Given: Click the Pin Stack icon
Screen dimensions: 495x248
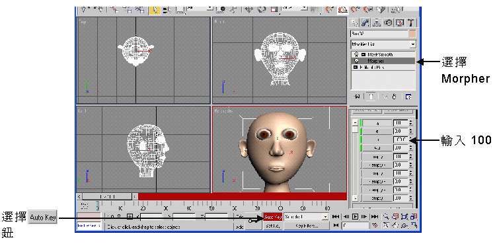Looking at the screenshot, I should click(357, 97).
